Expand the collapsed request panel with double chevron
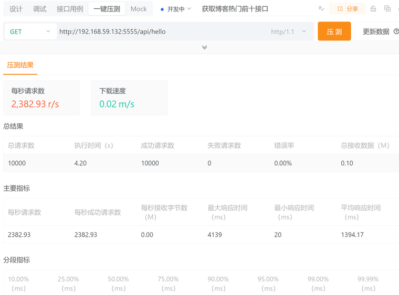The width and height of the screenshot is (399, 295). tap(204, 47)
